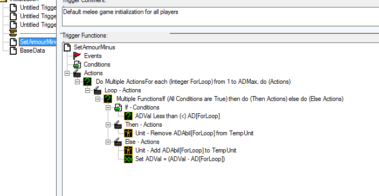
Task: Click the If - Conditions arrow icon
Action: (118, 107)
